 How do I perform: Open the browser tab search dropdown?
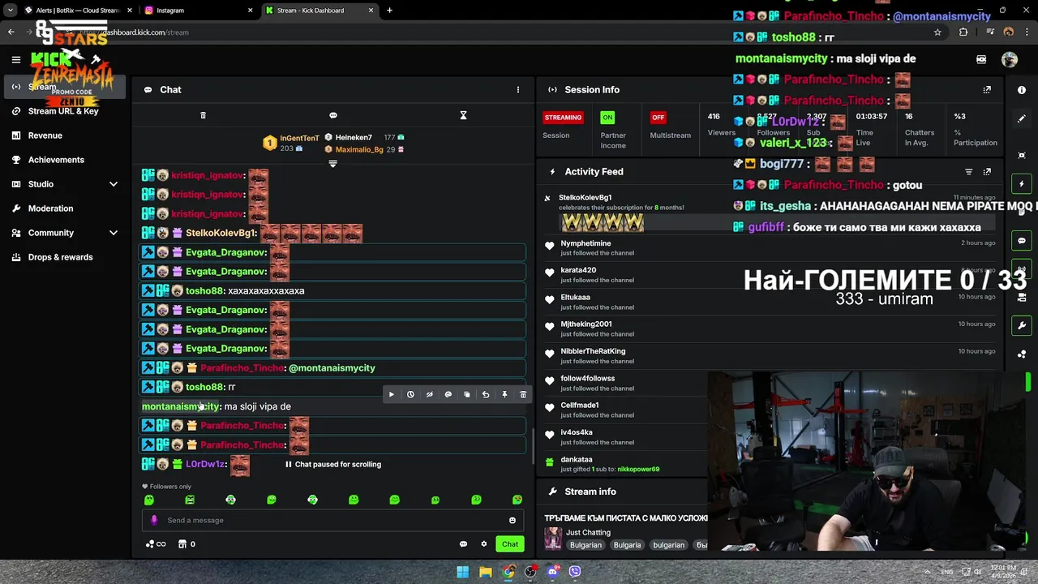pyautogui.click(x=10, y=11)
